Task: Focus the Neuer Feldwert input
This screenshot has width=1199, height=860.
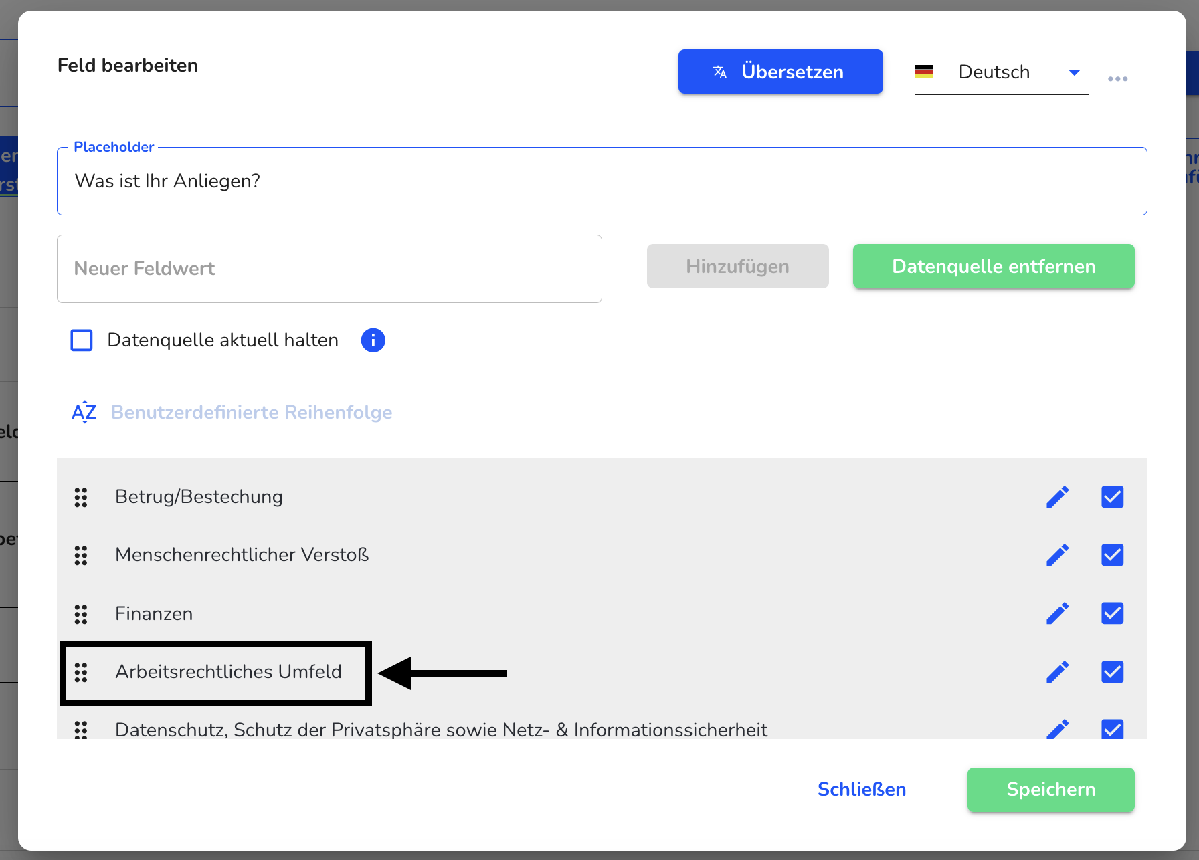Action: point(329,269)
